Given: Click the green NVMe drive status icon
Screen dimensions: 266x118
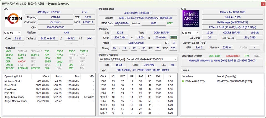Looking at the screenshot, I should tap(183, 81).
